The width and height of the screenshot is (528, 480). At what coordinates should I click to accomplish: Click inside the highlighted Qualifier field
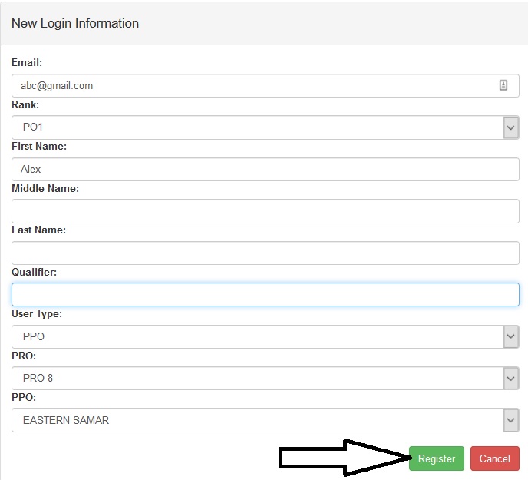coord(265,294)
